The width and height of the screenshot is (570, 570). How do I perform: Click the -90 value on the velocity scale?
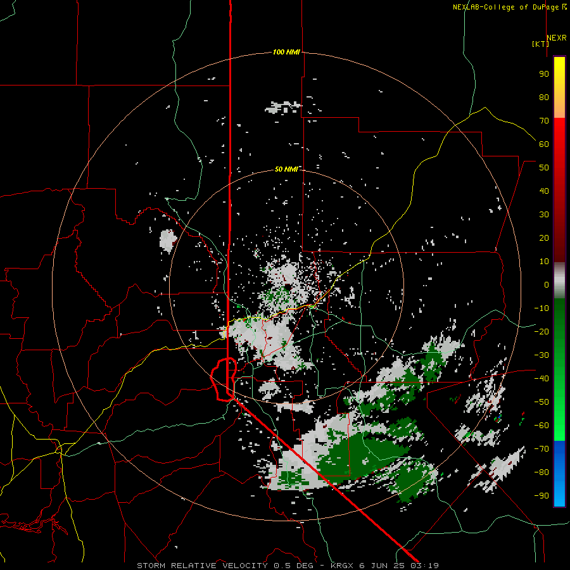tap(541, 496)
